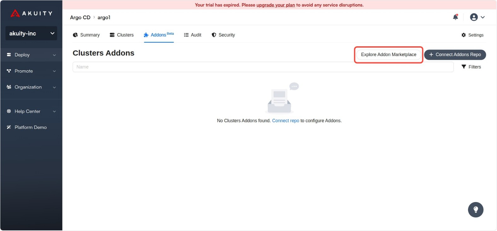Click the Addons puzzle piece icon
Viewport: 497px width, 231px height.
click(x=146, y=35)
